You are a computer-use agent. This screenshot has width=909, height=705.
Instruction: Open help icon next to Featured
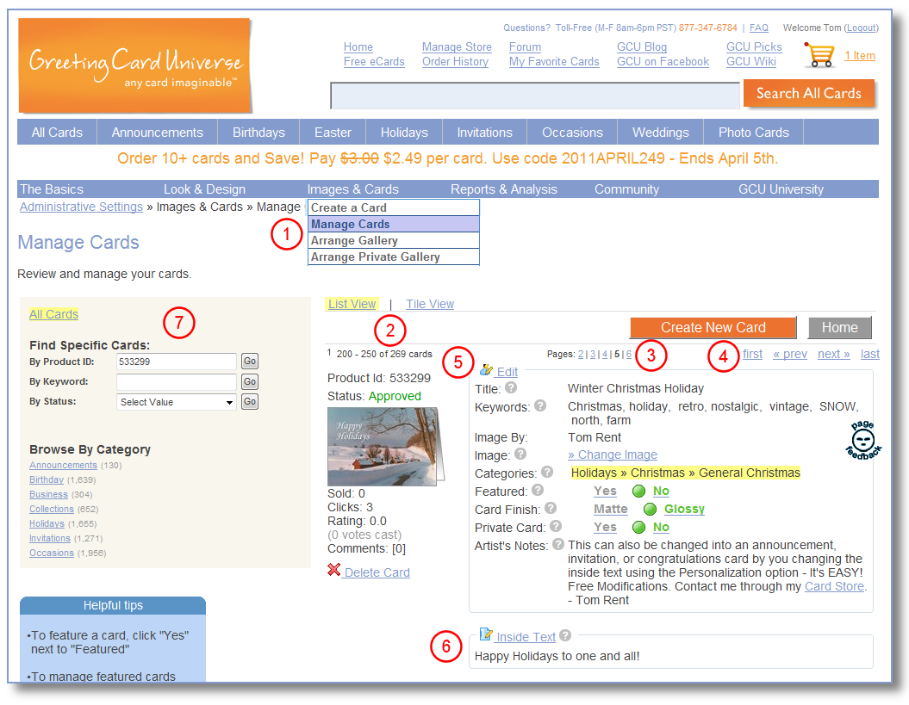(538, 490)
